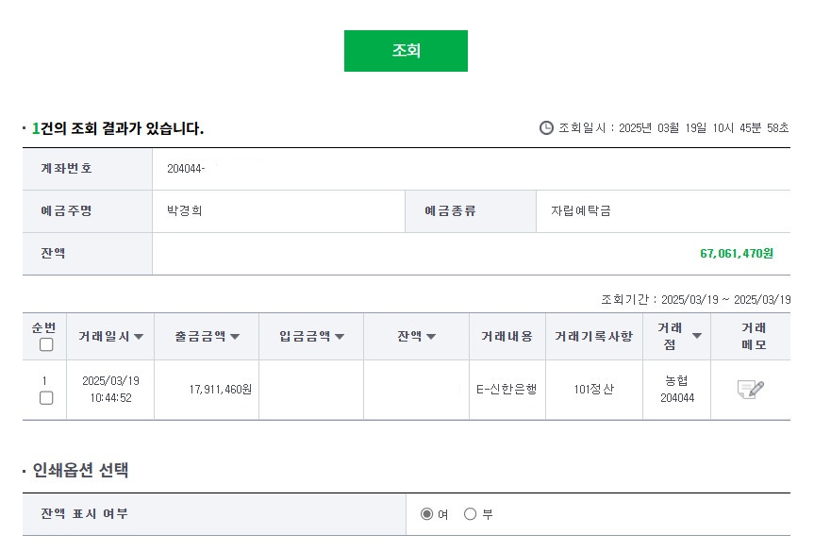Click the 거래메모 column header

click(x=753, y=337)
